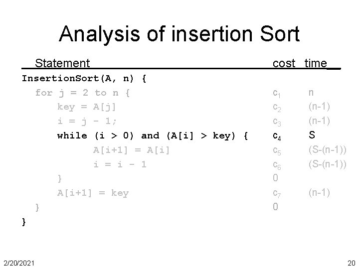Click the "for j = 2 to n {" line
Viewport: 359px width, 269px height.
[x=83, y=93]
